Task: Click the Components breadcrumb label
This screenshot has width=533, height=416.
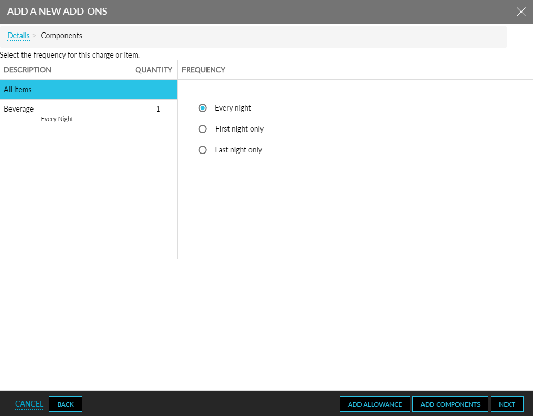Action: 61,36
